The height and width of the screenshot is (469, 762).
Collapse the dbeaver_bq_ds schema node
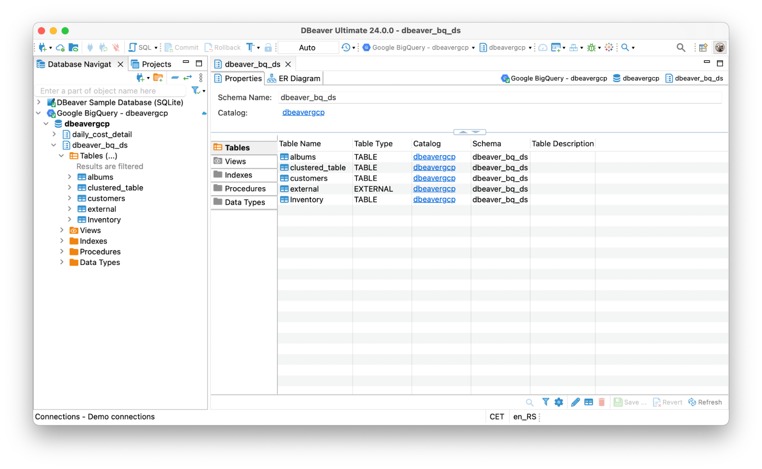point(54,145)
